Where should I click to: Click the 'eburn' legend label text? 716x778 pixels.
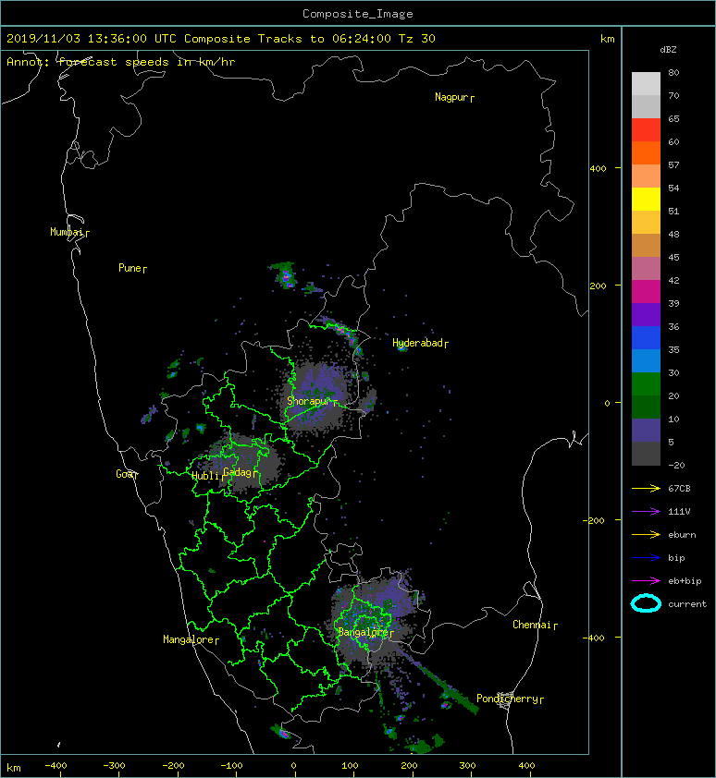(682, 534)
